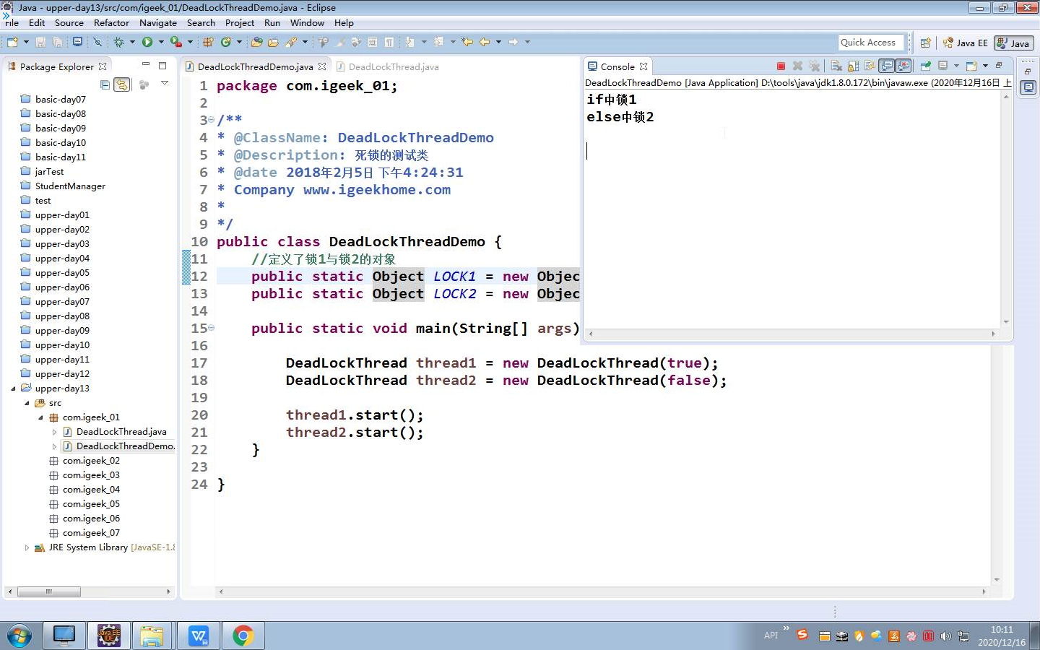Click the Display Selected Console icon
The height and width of the screenshot is (650, 1040).
click(942, 66)
